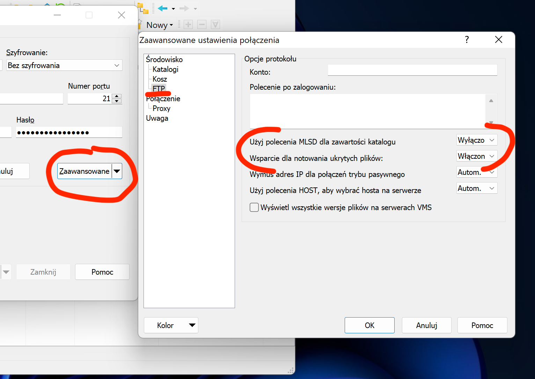
Task: Select Katalogi in the settings tree
Action: click(166, 69)
